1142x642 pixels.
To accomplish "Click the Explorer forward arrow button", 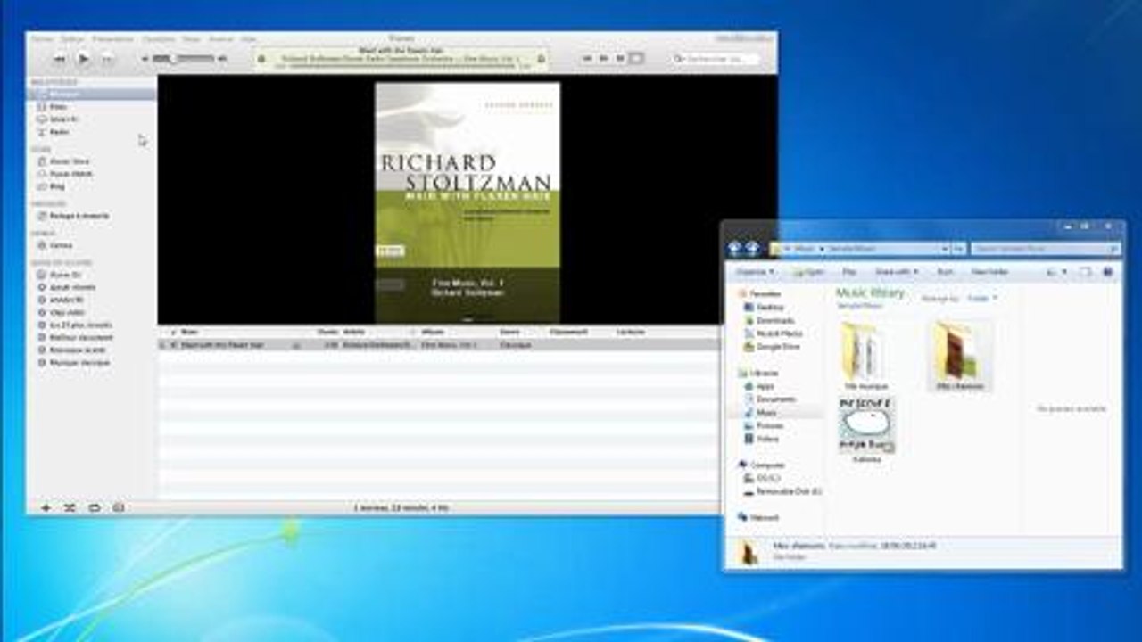I will point(752,249).
